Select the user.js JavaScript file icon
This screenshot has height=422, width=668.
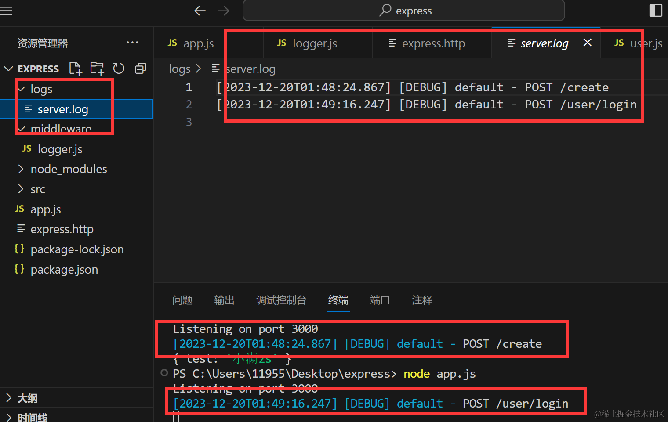pyautogui.click(x=619, y=43)
